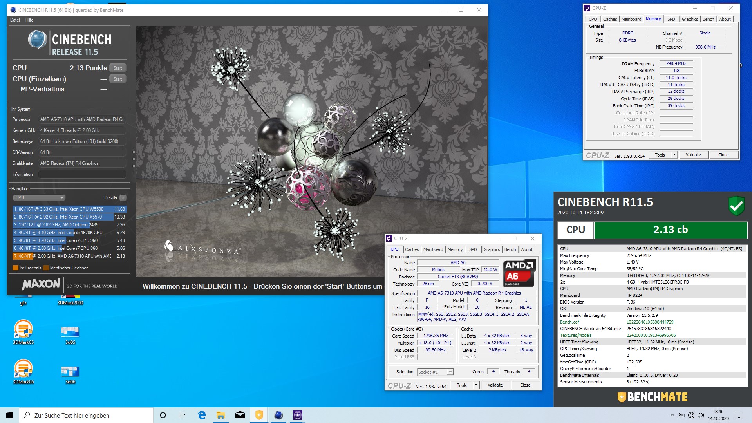This screenshot has width=752, height=423.
Task: Open the CPU ranking dropdown in Rangliste
Action: pyautogui.click(x=39, y=198)
